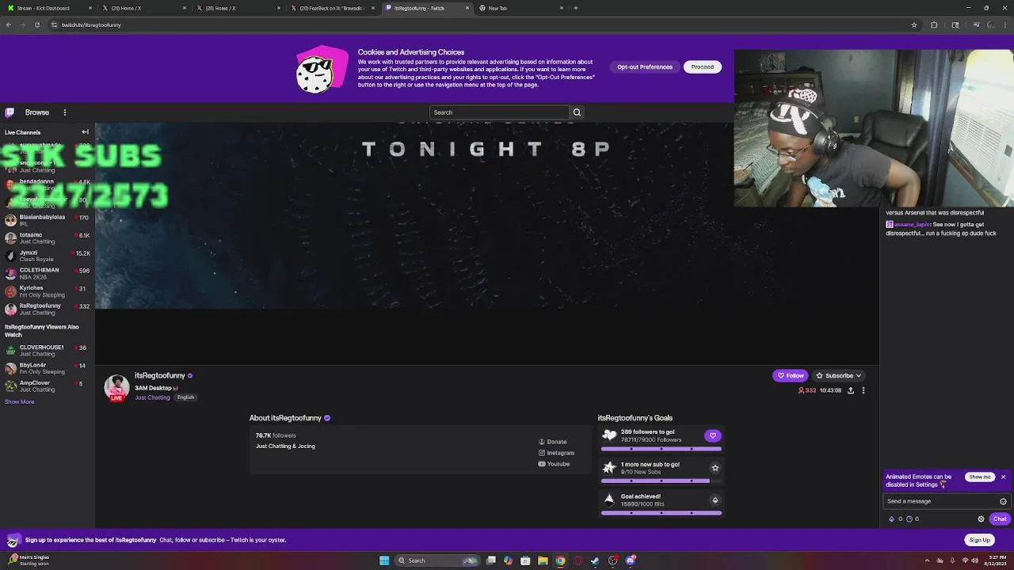Click into the Twitch Search box
The width and height of the screenshot is (1014, 570).
tap(499, 112)
